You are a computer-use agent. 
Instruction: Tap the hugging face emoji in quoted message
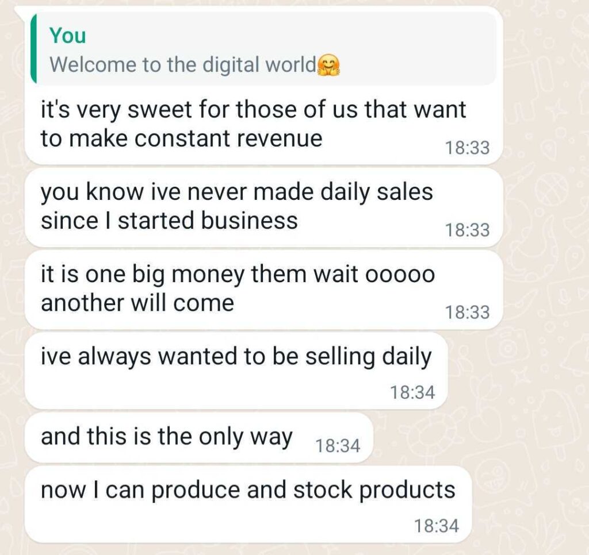click(x=329, y=65)
